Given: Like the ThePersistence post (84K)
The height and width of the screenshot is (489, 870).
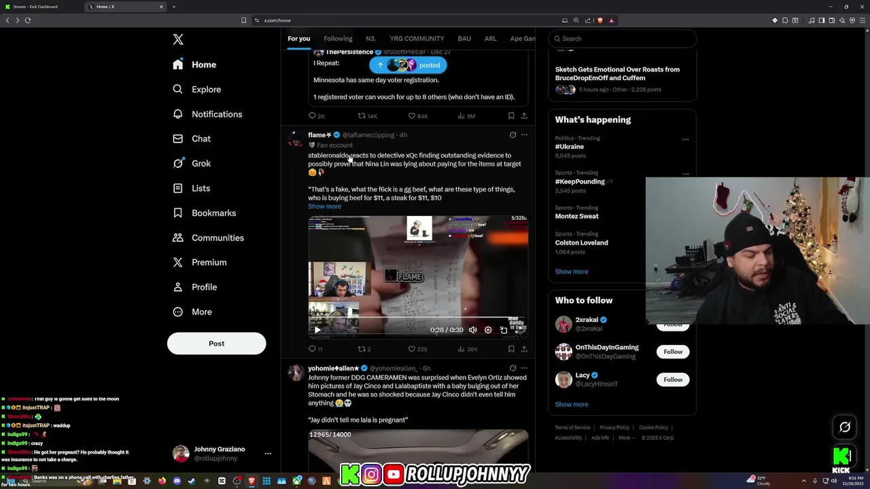Looking at the screenshot, I should (x=417, y=116).
